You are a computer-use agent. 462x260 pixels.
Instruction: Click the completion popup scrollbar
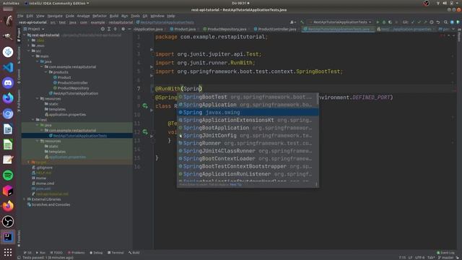tap(317, 98)
